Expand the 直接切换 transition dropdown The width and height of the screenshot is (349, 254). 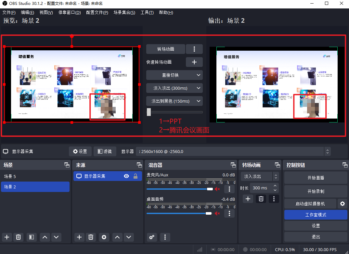point(174,75)
